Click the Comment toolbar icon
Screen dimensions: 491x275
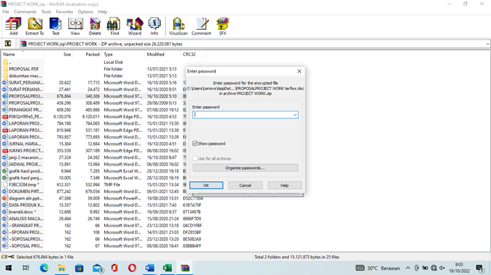[x=201, y=26]
